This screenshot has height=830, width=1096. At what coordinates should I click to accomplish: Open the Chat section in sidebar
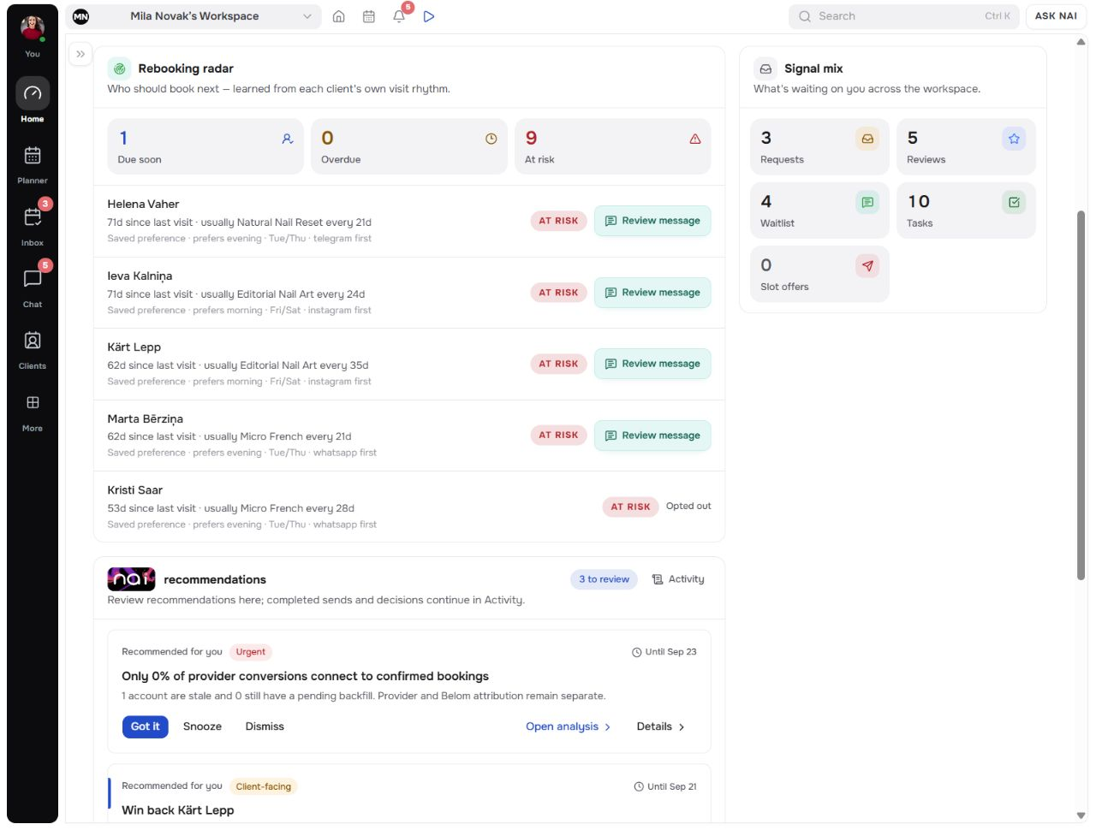(33, 288)
